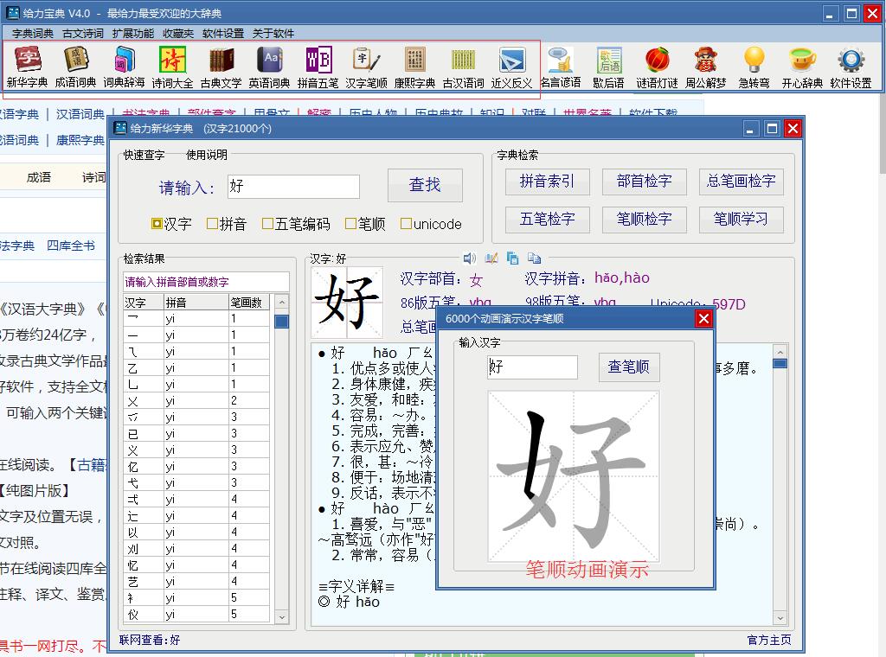Close the 6000个动画演示汉字笔顺 dialog

tap(703, 319)
